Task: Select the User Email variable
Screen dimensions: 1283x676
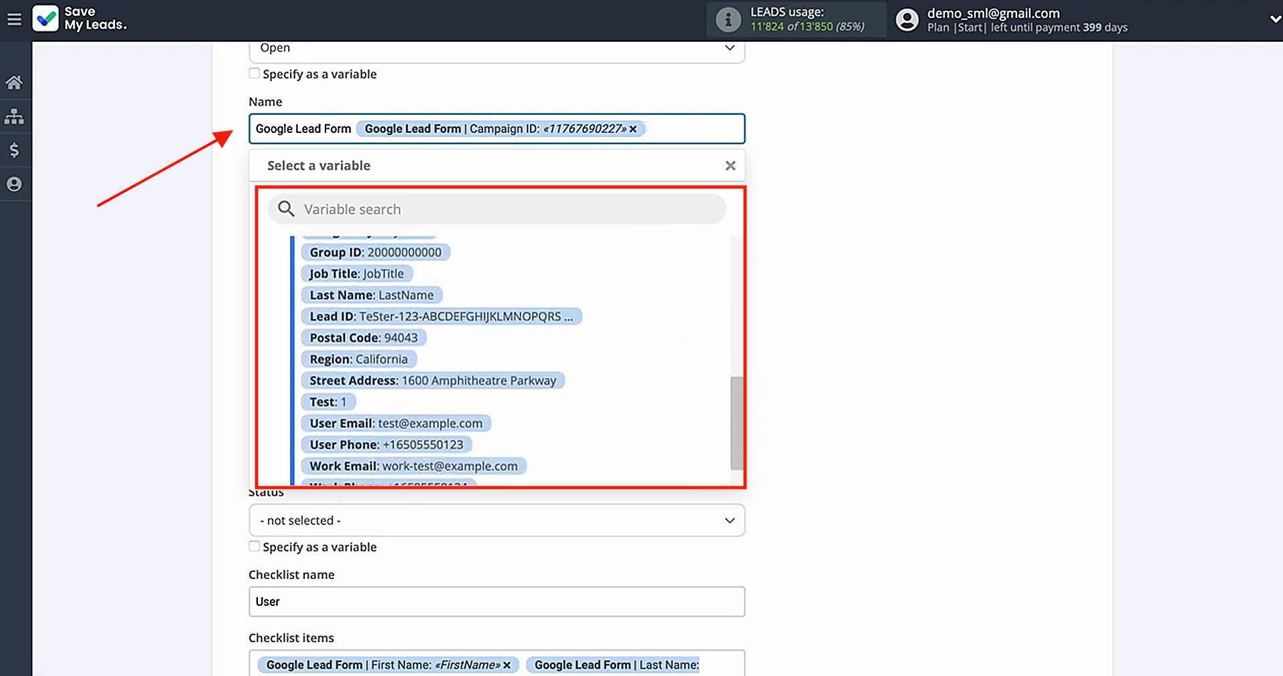Action: 396,424
